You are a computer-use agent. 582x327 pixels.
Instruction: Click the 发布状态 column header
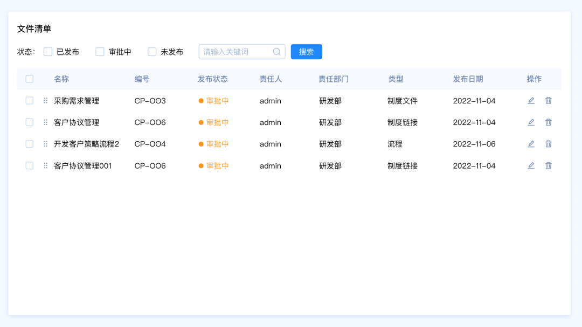pos(212,79)
